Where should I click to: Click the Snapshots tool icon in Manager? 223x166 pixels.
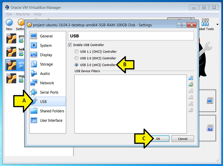tap(210, 128)
